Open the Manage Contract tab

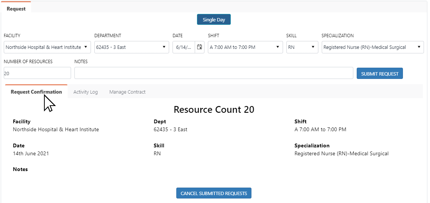127,92
